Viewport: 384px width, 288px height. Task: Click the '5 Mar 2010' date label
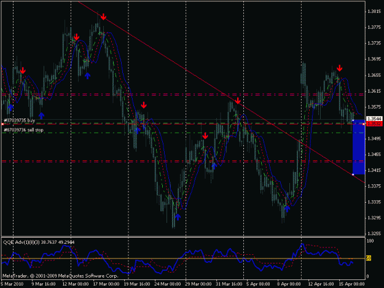pyautogui.click(x=12, y=284)
